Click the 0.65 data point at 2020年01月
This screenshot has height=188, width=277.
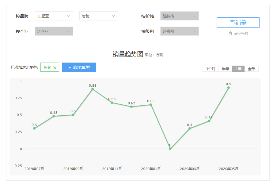(151, 105)
